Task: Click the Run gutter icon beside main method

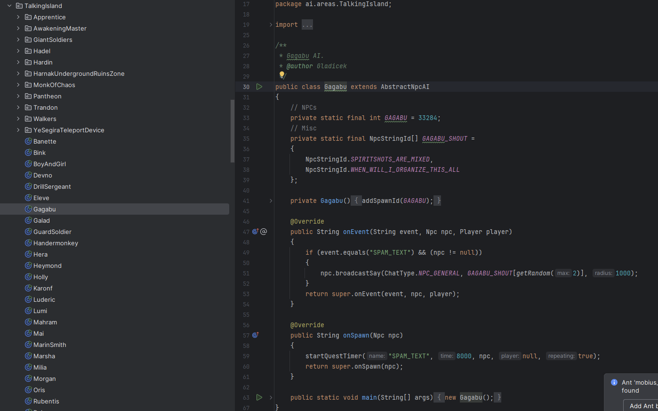Action: [259, 397]
